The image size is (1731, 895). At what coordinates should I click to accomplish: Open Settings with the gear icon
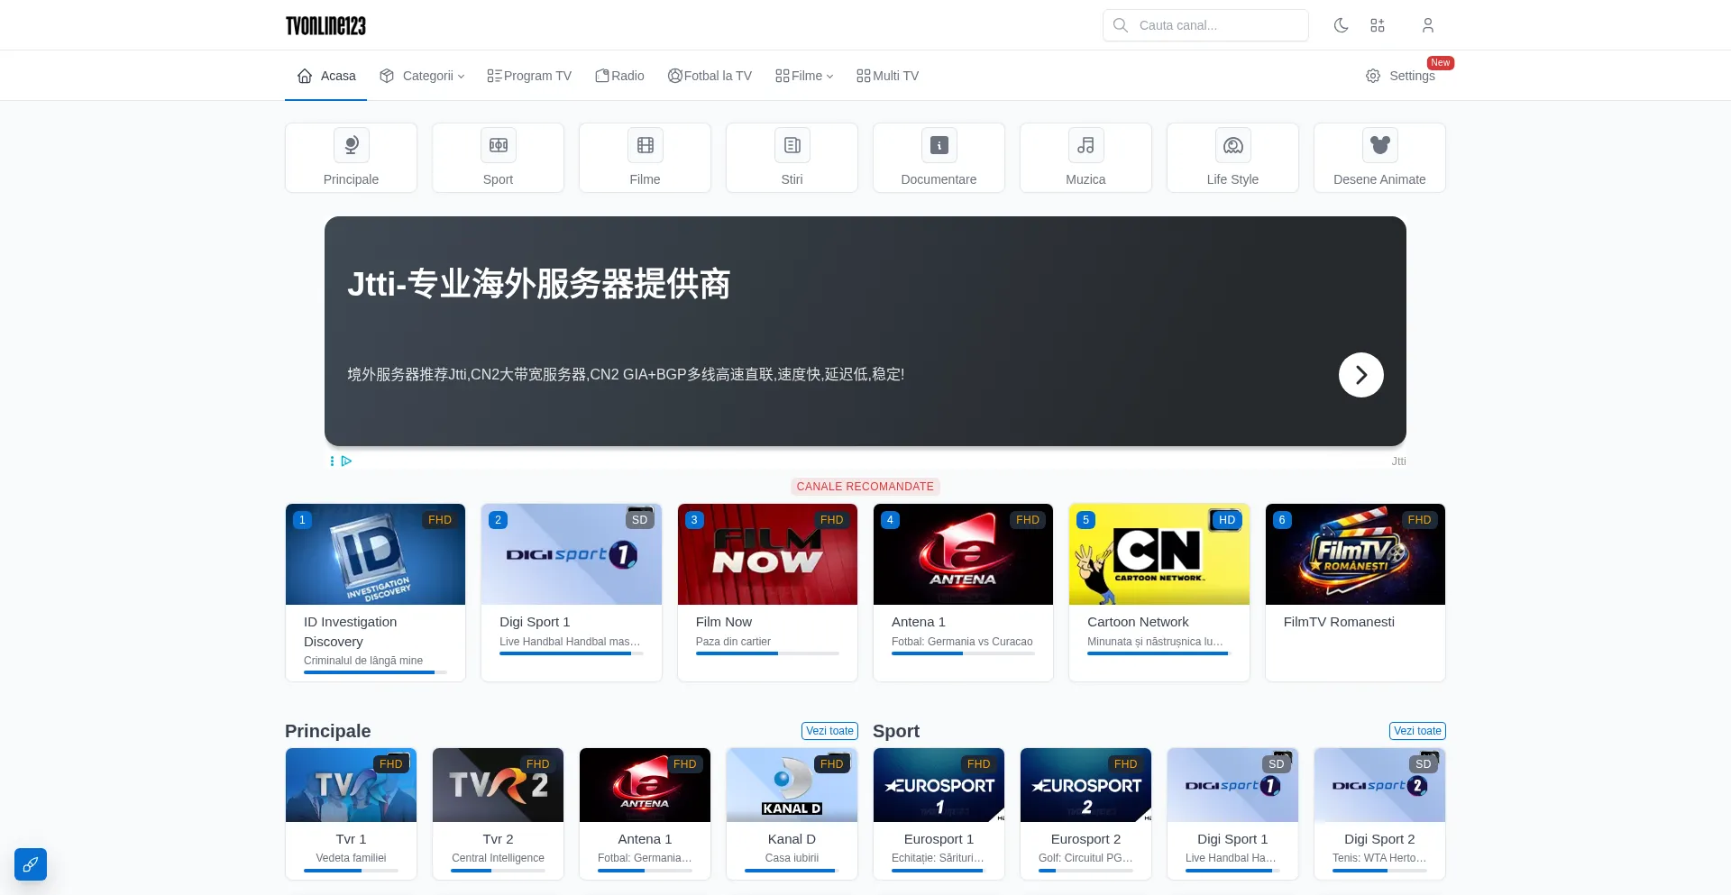tap(1400, 76)
